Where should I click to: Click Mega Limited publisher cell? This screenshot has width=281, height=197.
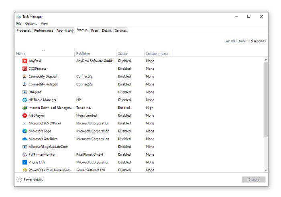coord(86,116)
